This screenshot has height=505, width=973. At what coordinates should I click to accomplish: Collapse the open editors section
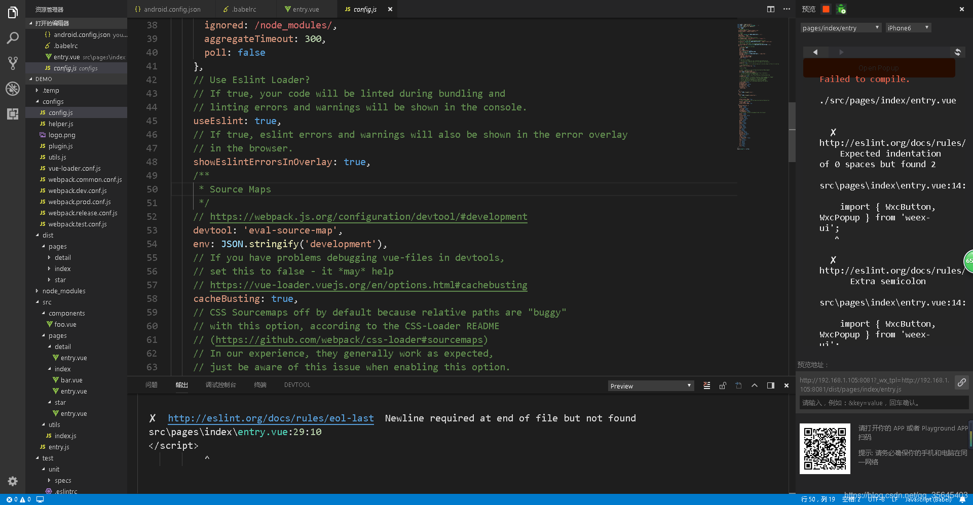click(x=76, y=23)
